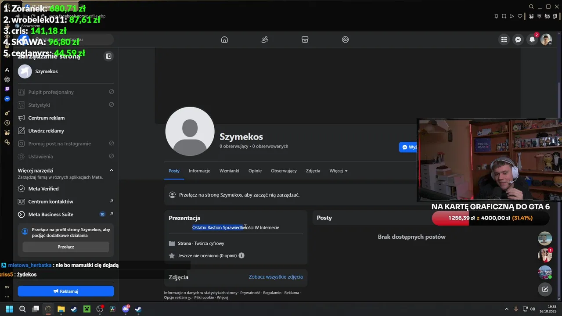Open DaVinci Resolve from the taskbar

[x=112, y=309]
